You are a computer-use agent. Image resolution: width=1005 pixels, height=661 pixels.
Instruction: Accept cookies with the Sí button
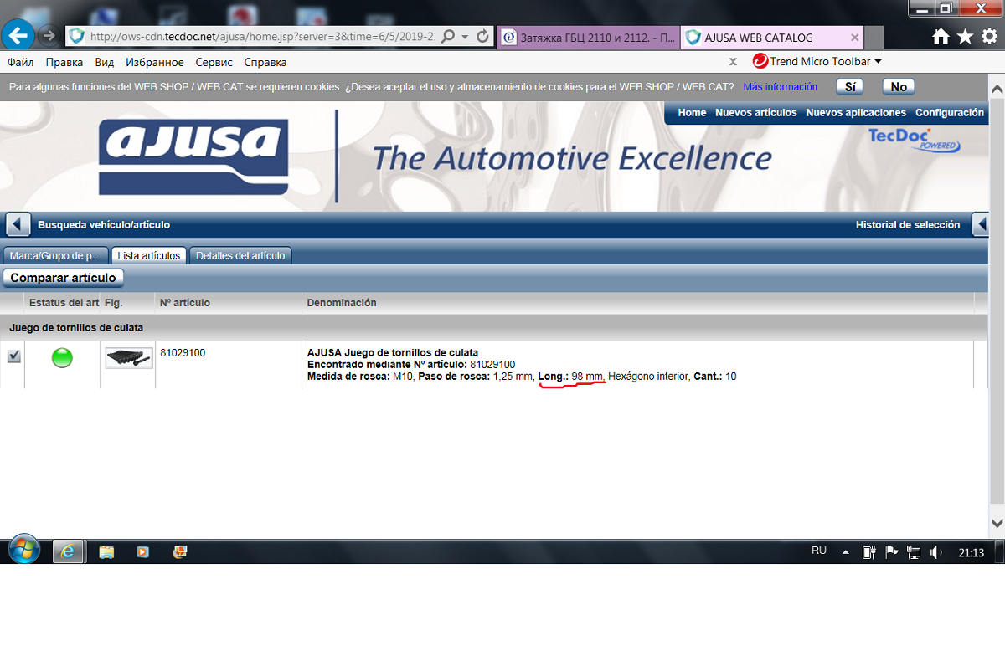tap(850, 87)
